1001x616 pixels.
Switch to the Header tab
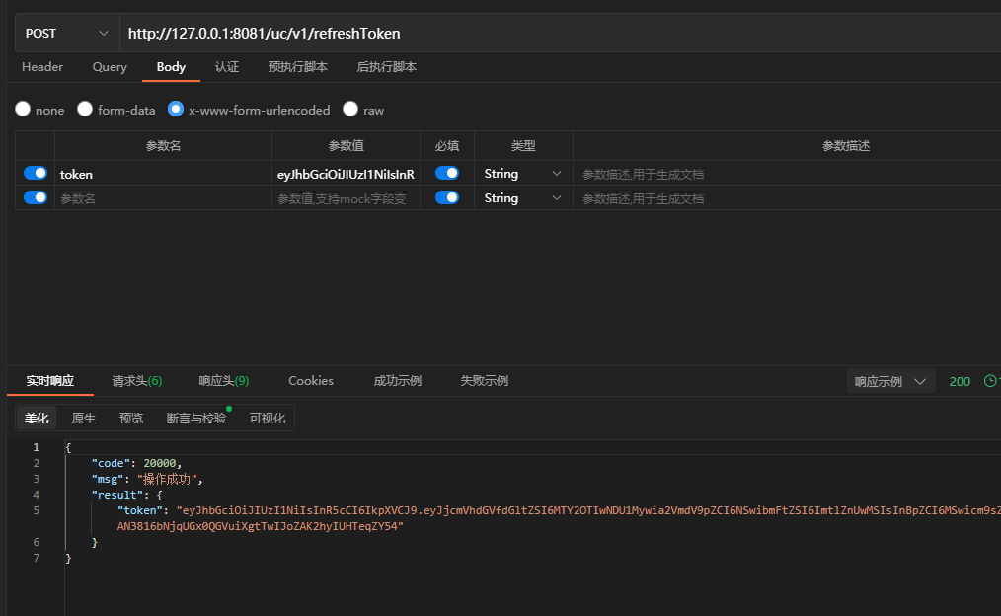[x=42, y=67]
